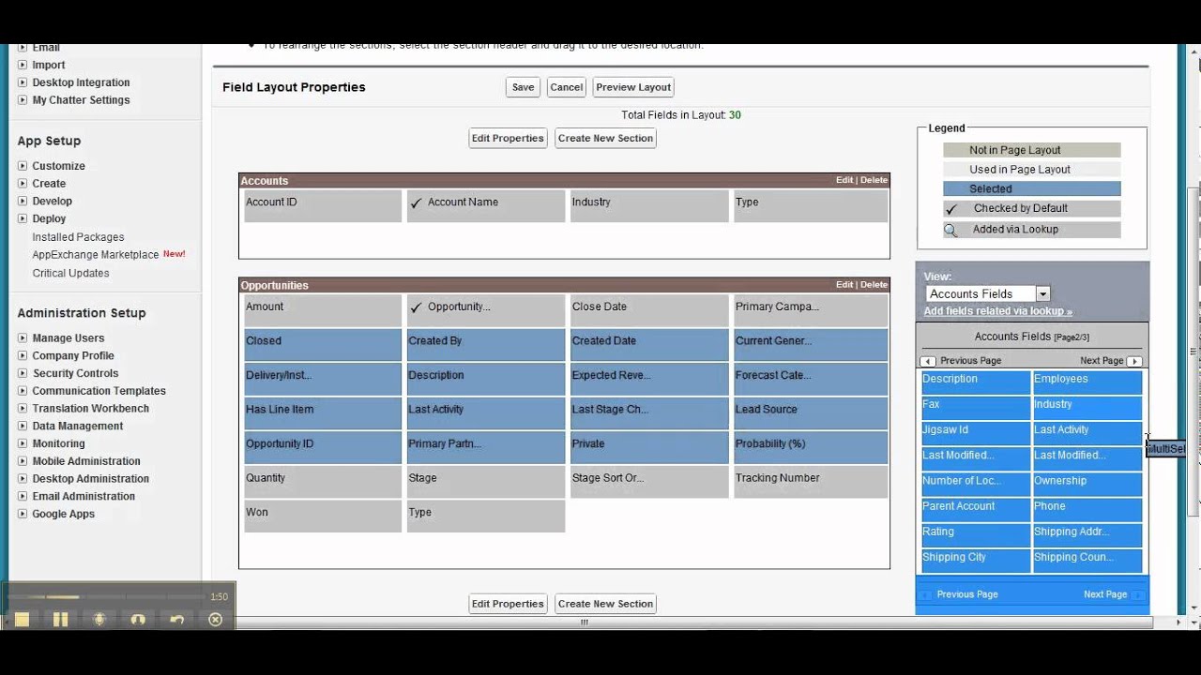Stop the screen recording with the square icon
Viewport: 1201px width, 675px height.
tap(22, 620)
